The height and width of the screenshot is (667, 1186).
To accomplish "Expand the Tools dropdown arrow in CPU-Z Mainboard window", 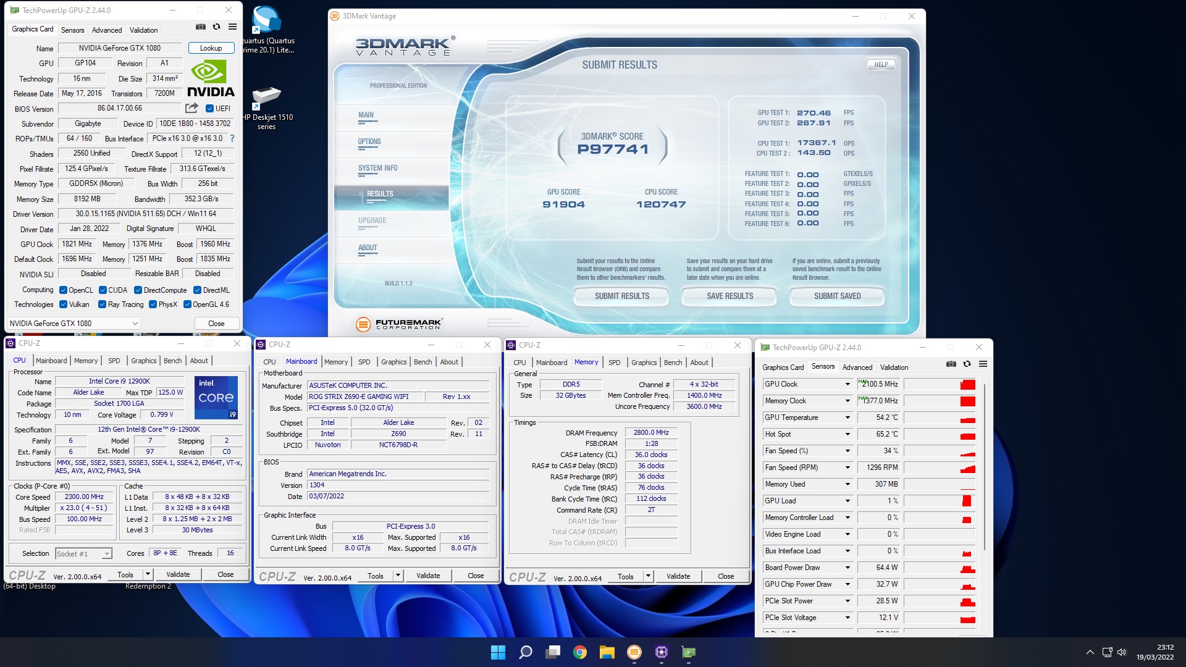I will click(398, 576).
